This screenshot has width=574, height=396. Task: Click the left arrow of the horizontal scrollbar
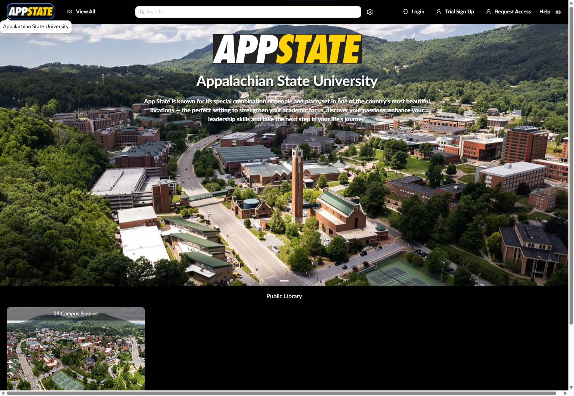click(x=3, y=393)
